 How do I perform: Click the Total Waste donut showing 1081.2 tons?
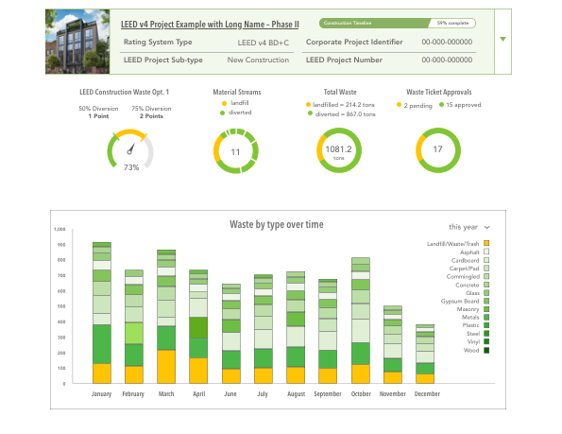click(x=339, y=150)
